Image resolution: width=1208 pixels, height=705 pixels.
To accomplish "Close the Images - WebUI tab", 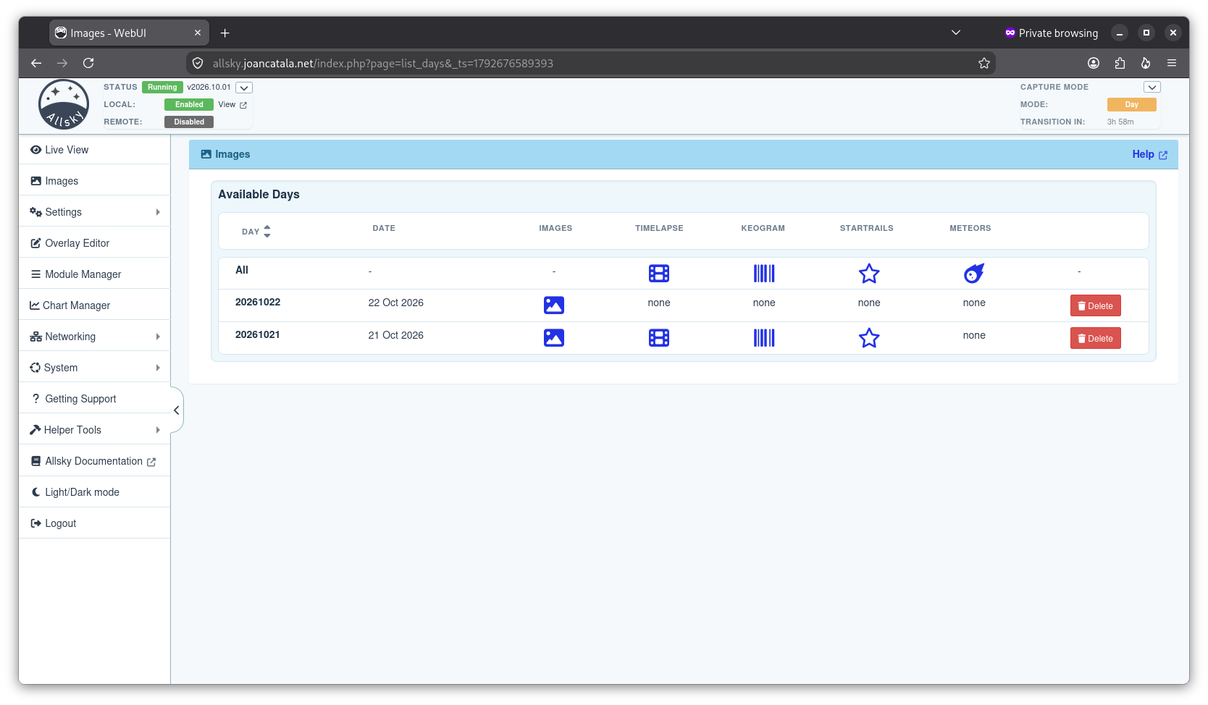I will click(x=198, y=33).
